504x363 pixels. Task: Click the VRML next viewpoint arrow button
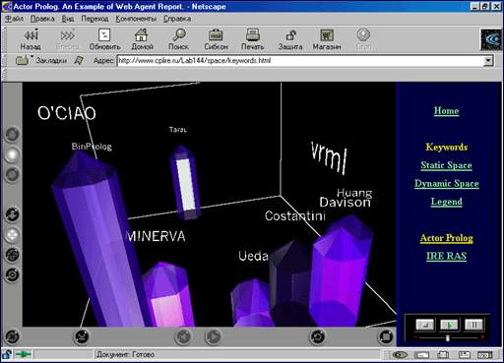pos(214,336)
